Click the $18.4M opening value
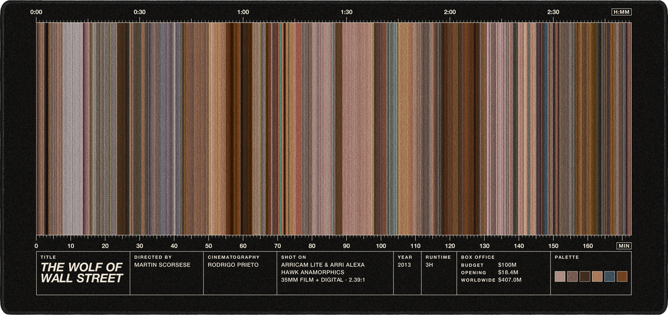668x315 pixels. tap(508, 273)
